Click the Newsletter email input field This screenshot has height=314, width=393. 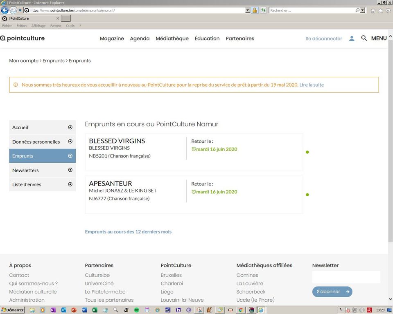tap(346, 277)
